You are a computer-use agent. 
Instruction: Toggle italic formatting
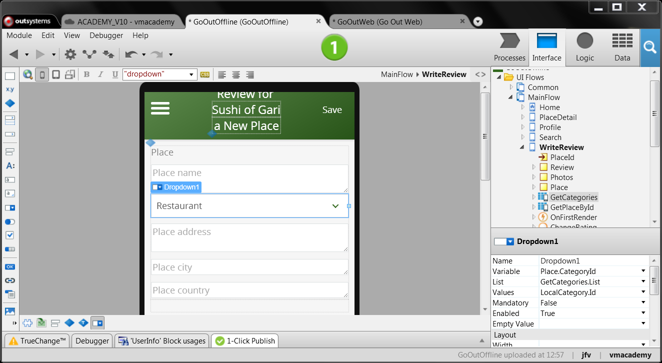100,74
